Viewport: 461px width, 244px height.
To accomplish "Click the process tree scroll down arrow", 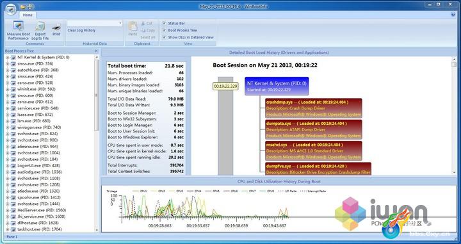I will point(97,230).
